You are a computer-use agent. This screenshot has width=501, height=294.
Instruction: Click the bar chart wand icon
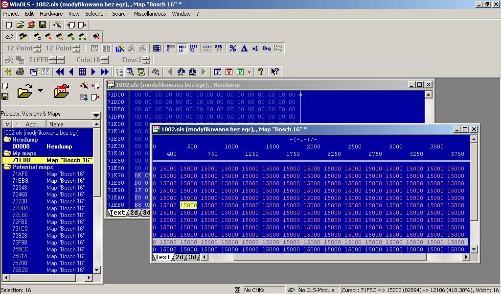point(120,49)
